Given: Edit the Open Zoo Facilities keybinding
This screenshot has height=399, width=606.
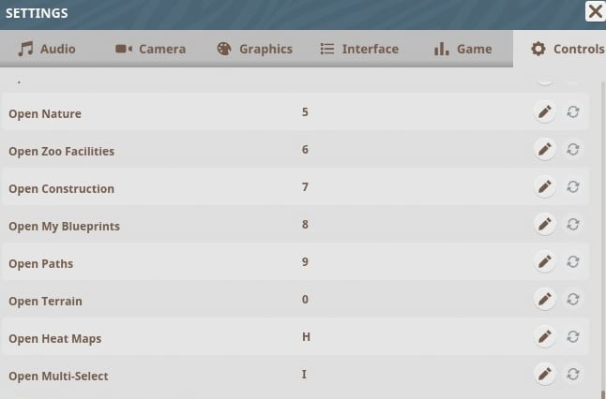Looking at the screenshot, I should point(544,150).
